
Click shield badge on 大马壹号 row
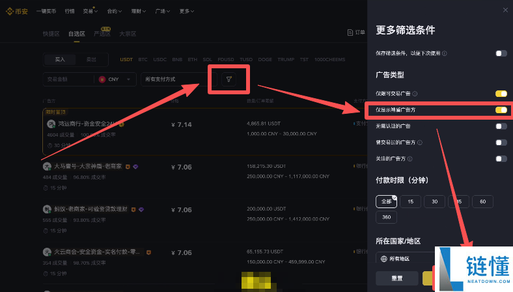[128, 166]
